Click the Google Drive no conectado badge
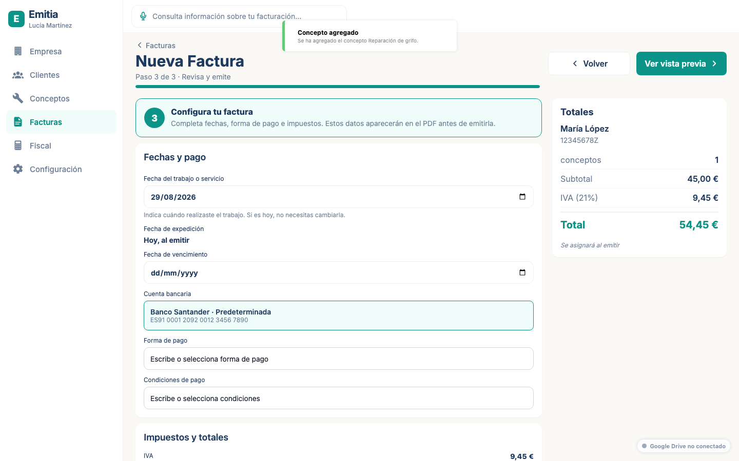Image resolution: width=739 pixels, height=461 pixels. pyautogui.click(x=684, y=446)
